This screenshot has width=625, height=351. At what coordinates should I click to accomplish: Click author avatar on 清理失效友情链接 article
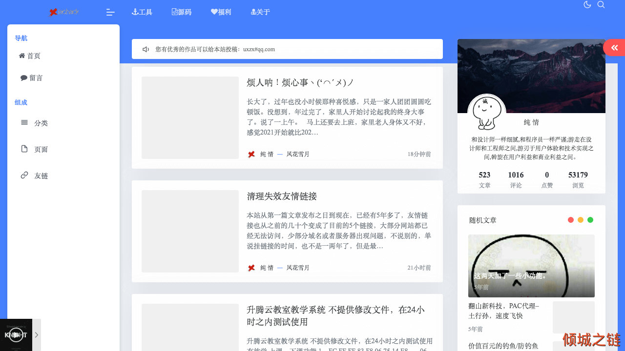click(251, 268)
